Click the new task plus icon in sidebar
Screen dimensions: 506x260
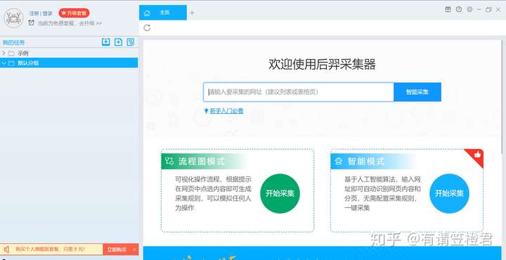pyautogui.click(x=119, y=42)
